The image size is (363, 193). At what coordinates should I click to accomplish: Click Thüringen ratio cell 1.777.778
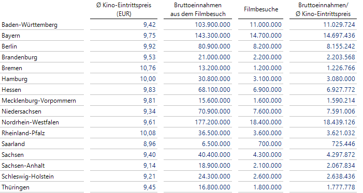click(x=341, y=187)
